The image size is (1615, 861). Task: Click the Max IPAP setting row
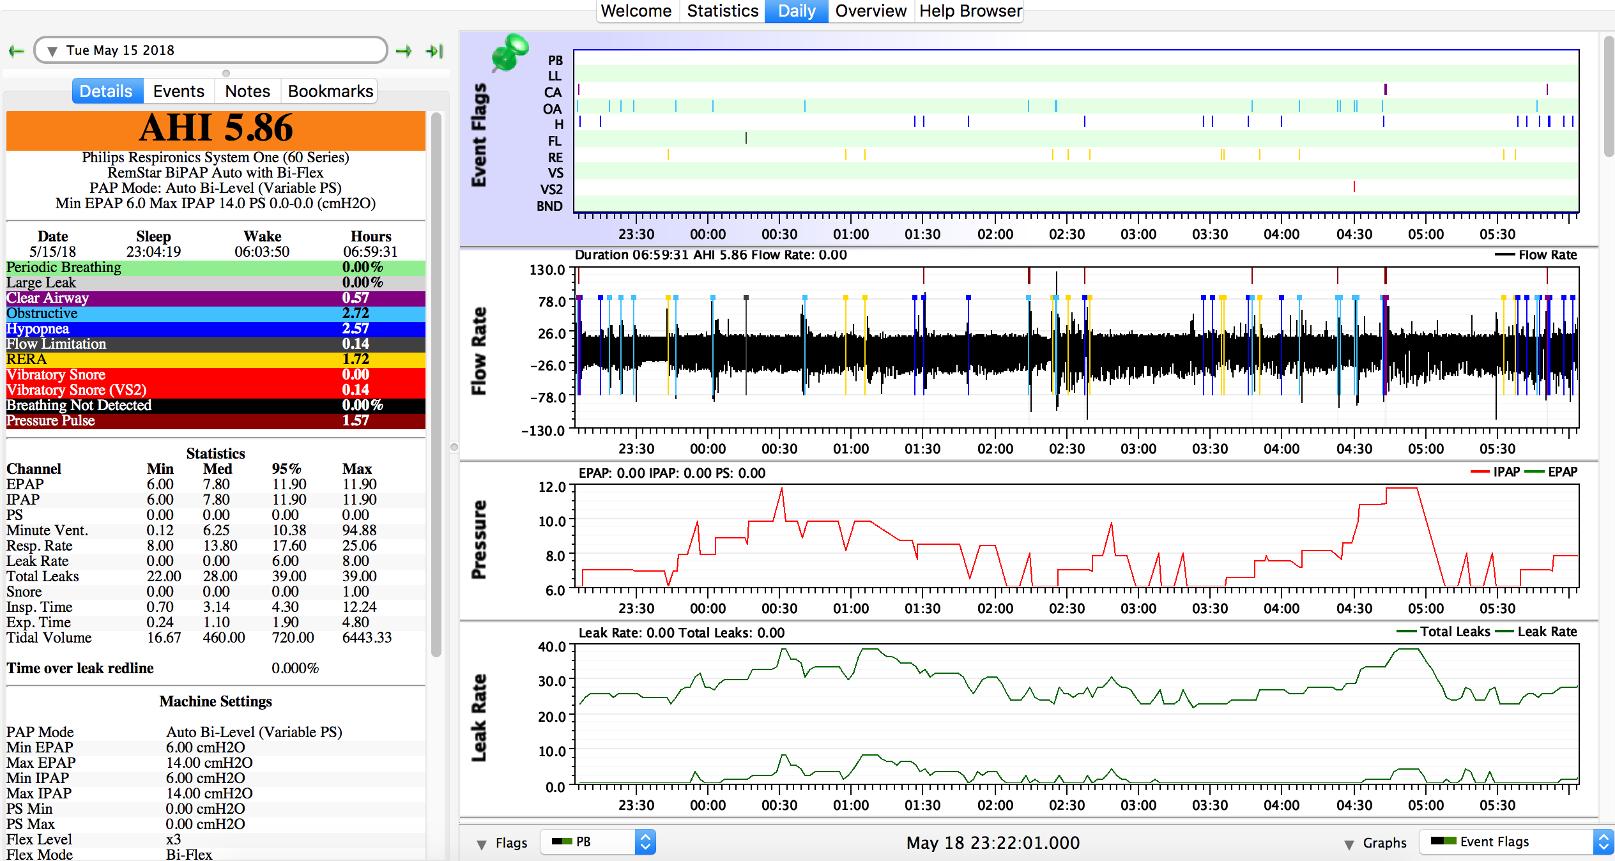click(x=216, y=793)
